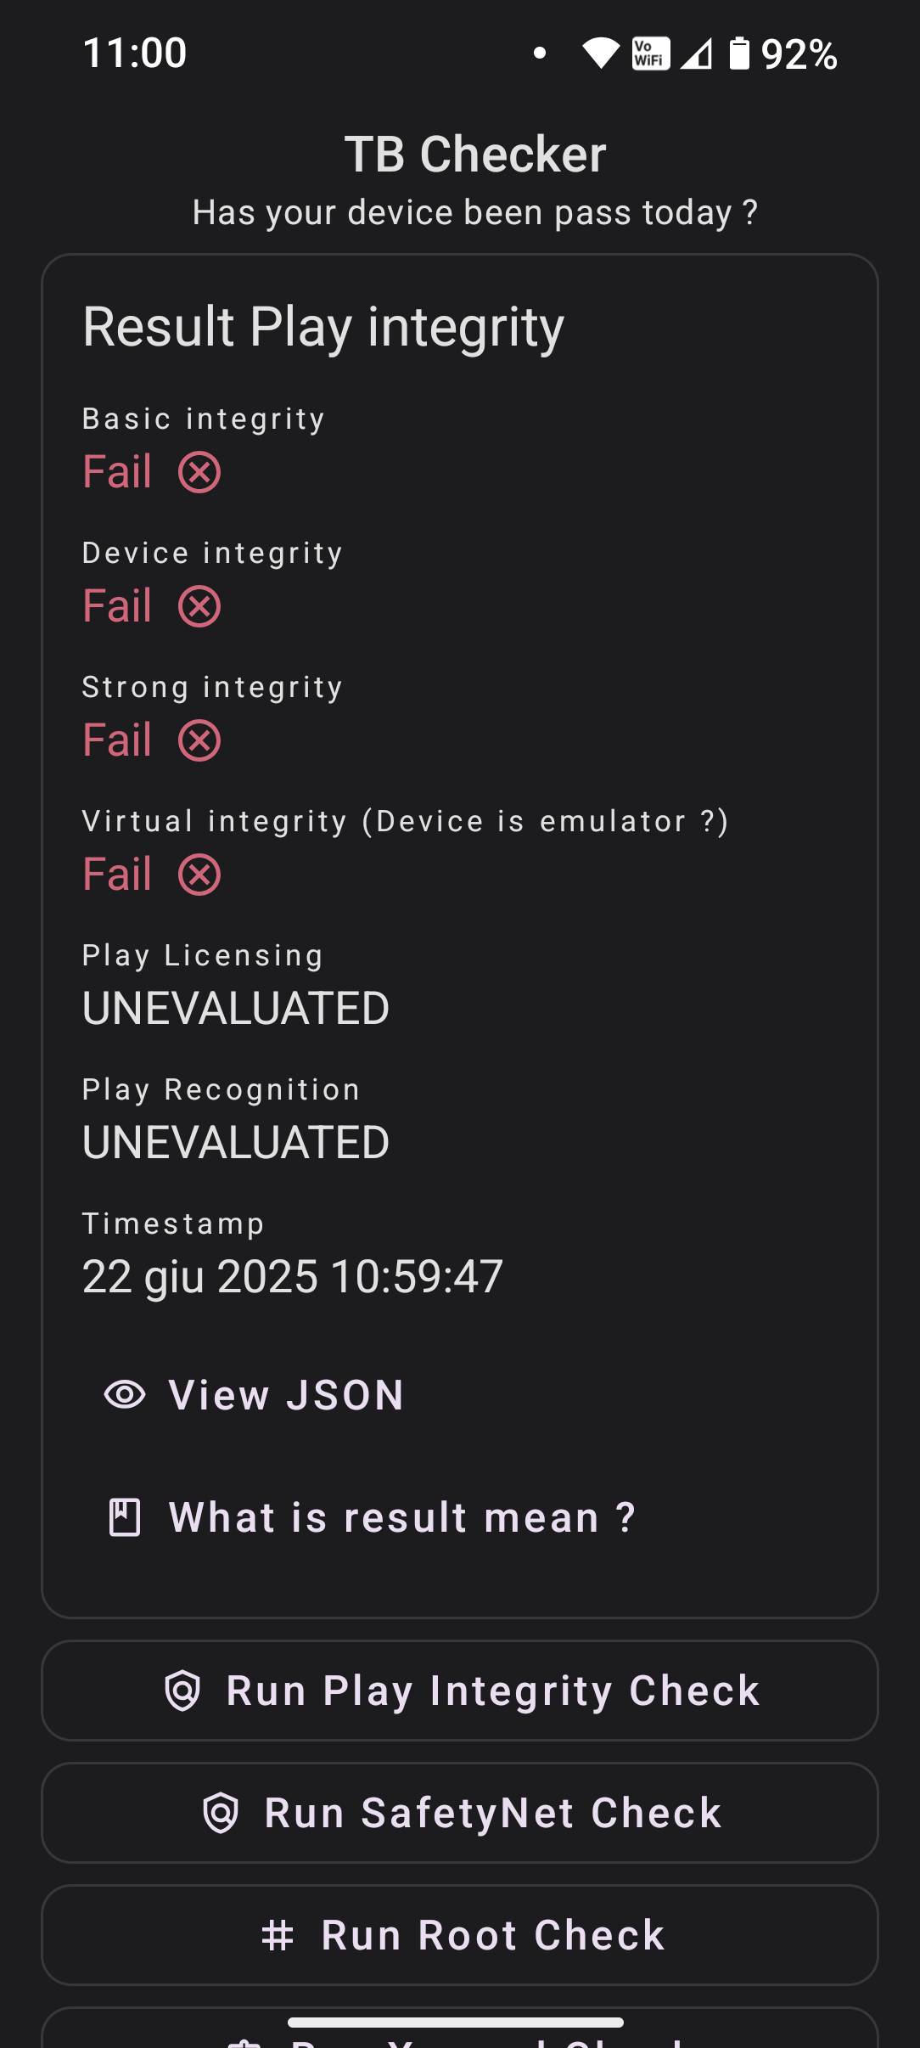Tap the Device integrity fail X icon
This screenshot has width=920, height=2048.
coord(199,606)
